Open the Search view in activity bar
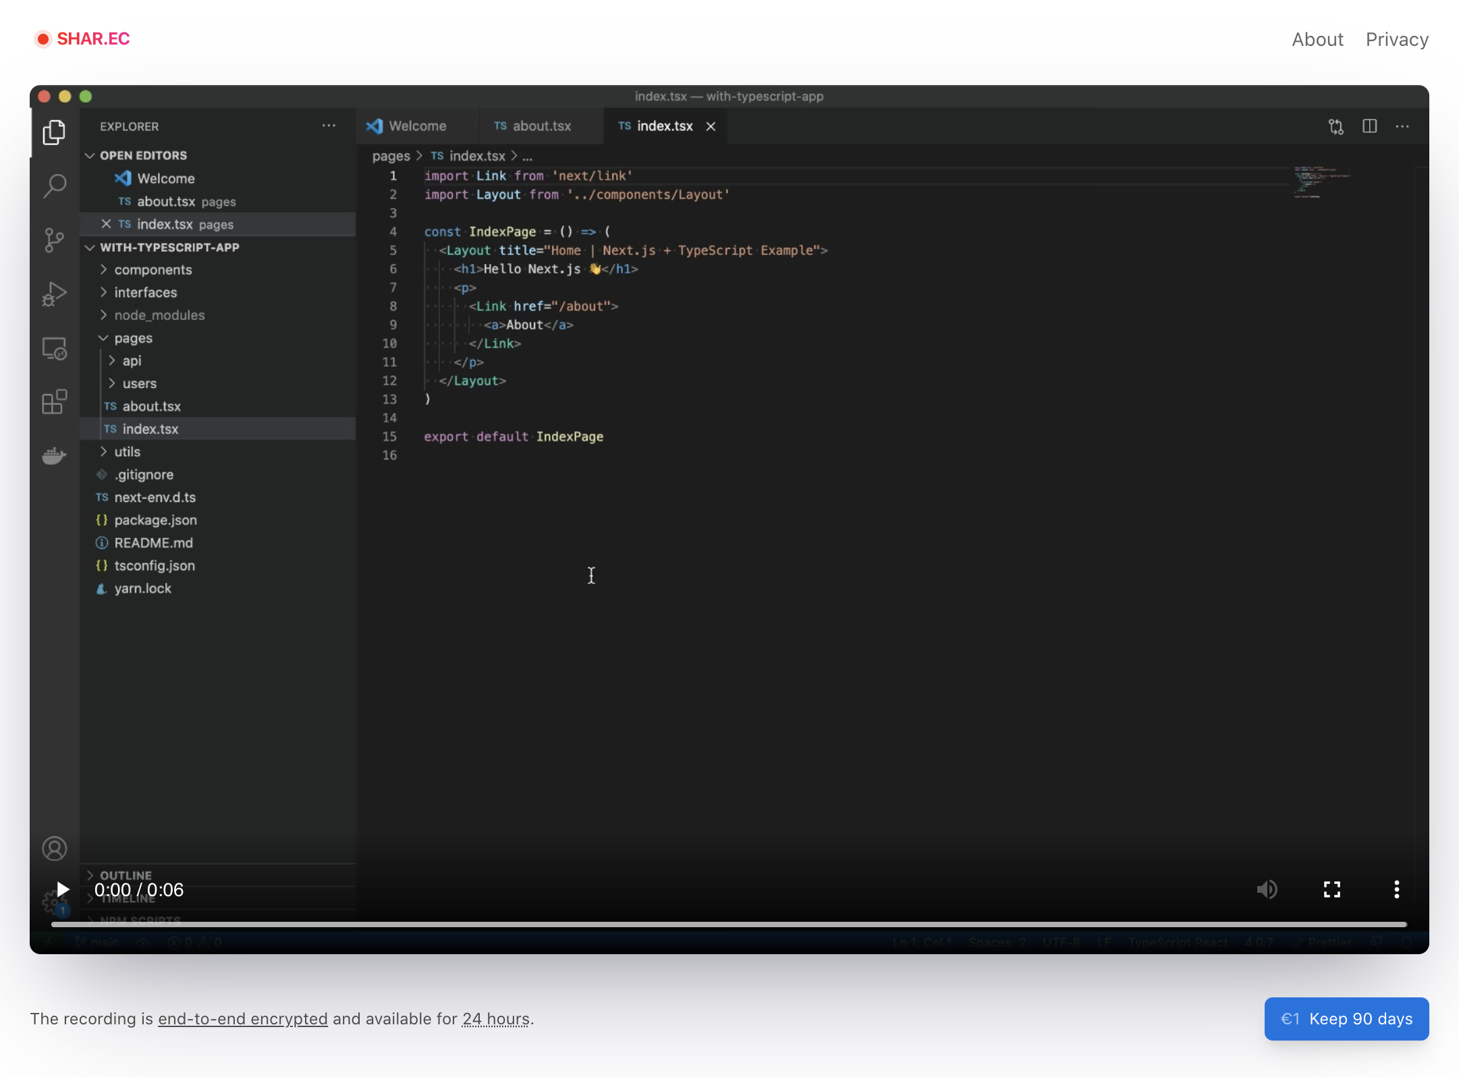This screenshot has height=1077, width=1459. point(55,186)
